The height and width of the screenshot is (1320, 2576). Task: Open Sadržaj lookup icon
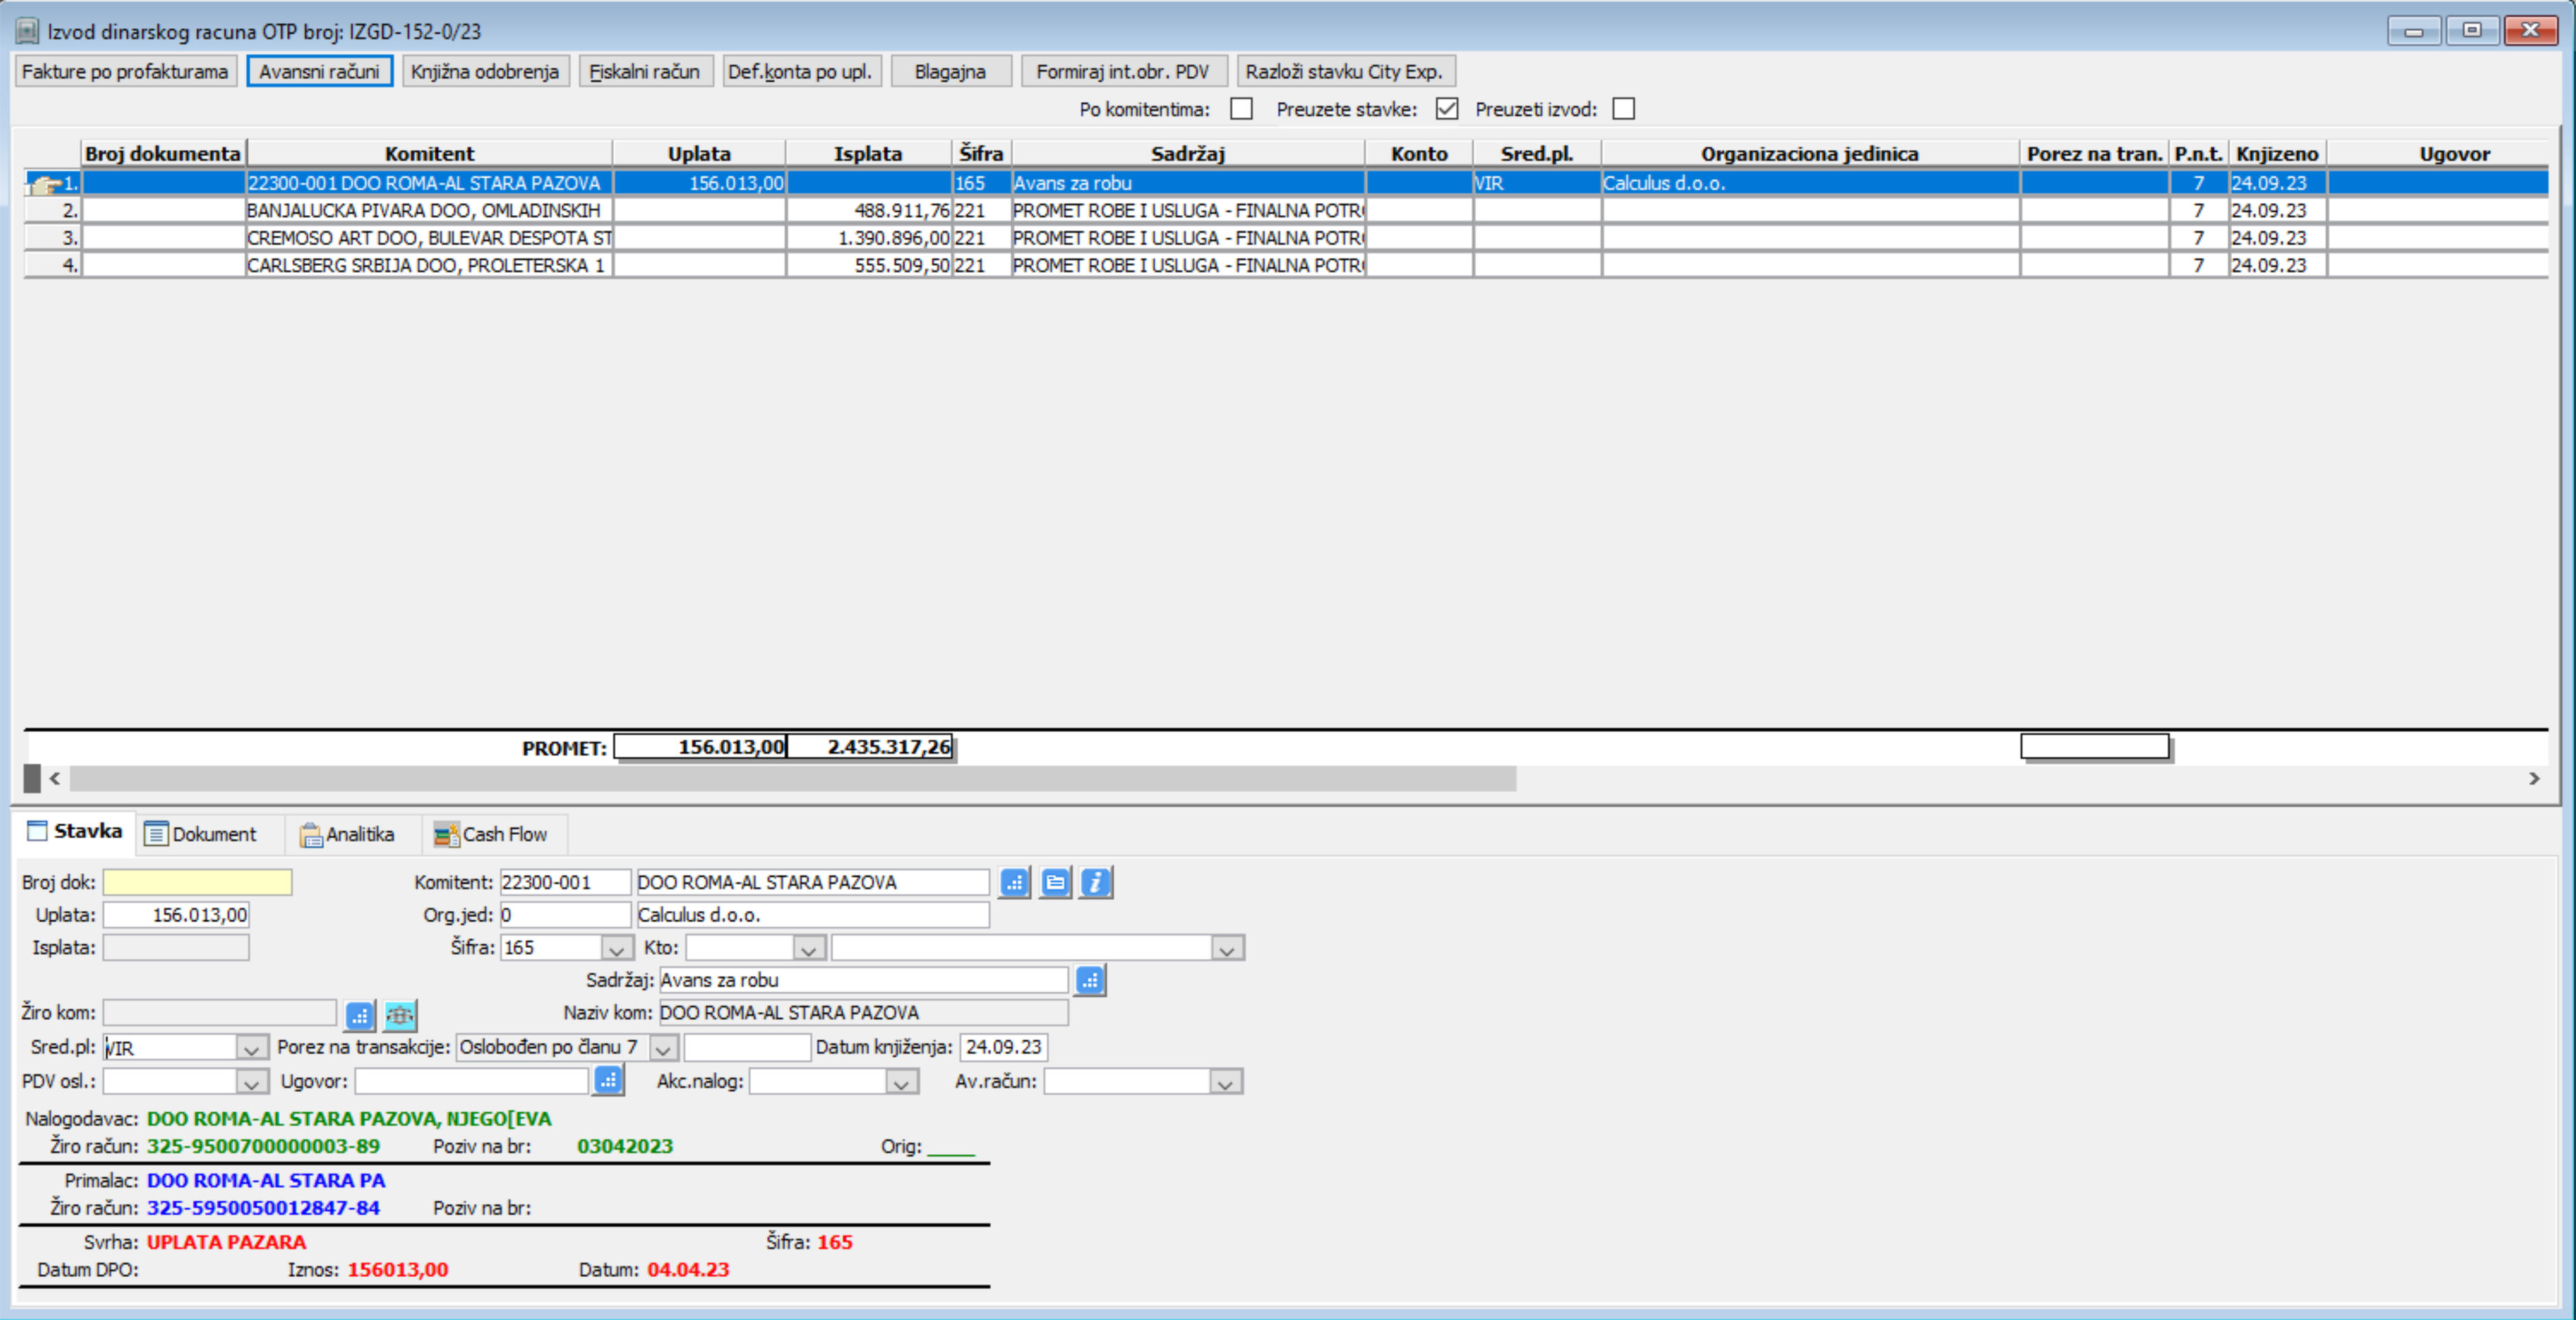point(1090,980)
